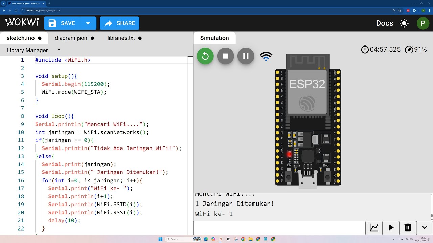The height and width of the screenshot is (243, 433).
Task: Open the browser extensions puzzle icon
Action: [x=414, y=10]
